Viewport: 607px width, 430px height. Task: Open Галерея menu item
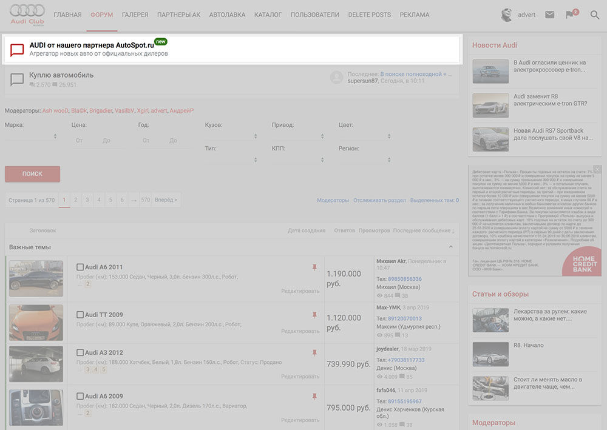(x=135, y=15)
